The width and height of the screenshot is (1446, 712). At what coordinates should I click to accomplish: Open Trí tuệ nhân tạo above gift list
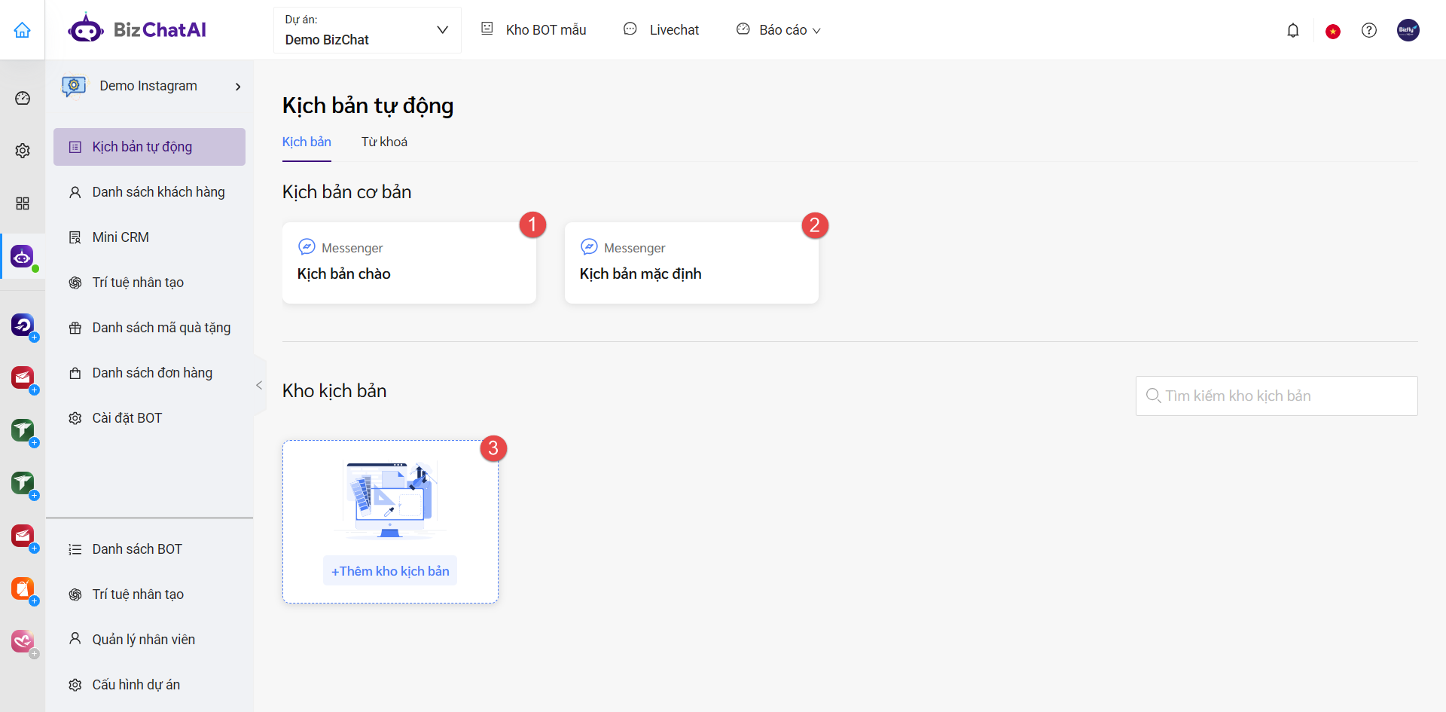tap(149, 283)
